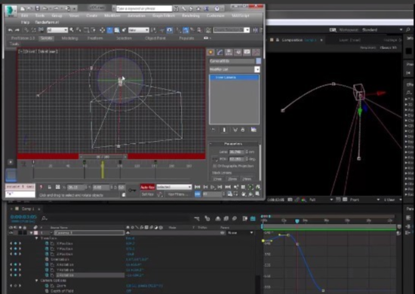Collapse the Camera Options property group
Screen dimensions: 415x294
[37, 280]
